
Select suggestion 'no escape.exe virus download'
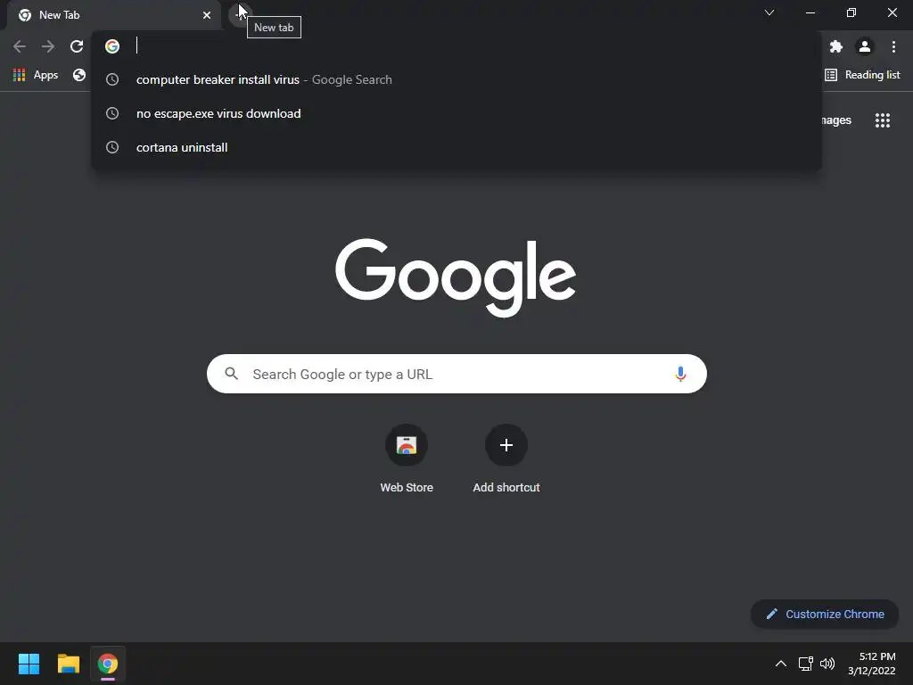tap(456, 113)
